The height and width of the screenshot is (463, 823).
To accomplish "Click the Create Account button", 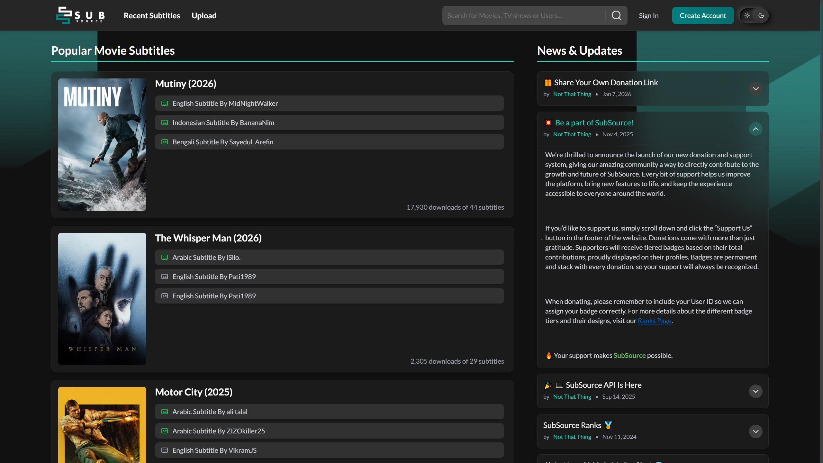I will [x=703, y=15].
